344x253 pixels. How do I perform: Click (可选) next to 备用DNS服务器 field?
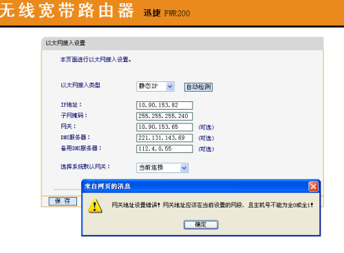[206, 149]
